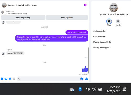131x95 pixels.
Task: Click message 'Yes. Are you interested?'
Action: tap(77, 32)
